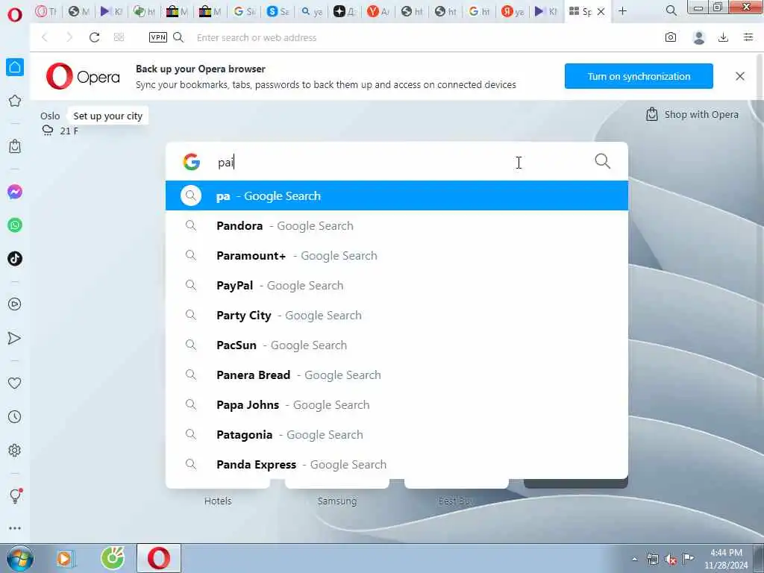Viewport: 764px width, 573px height.
Task: Select the Party City suggestion
Action: click(x=397, y=316)
